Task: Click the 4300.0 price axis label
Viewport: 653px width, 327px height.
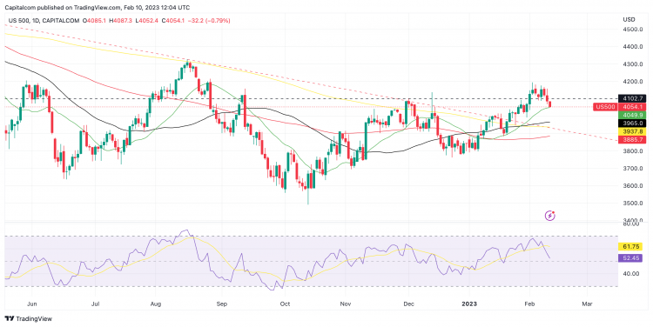Action: [x=634, y=64]
